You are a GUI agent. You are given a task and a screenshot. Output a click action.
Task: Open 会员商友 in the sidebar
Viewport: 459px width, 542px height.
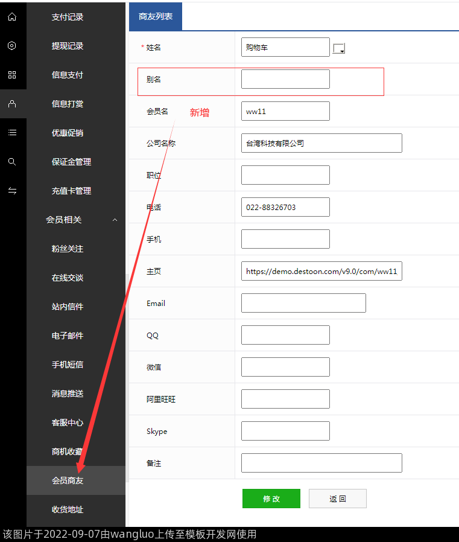pyautogui.click(x=68, y=480)
